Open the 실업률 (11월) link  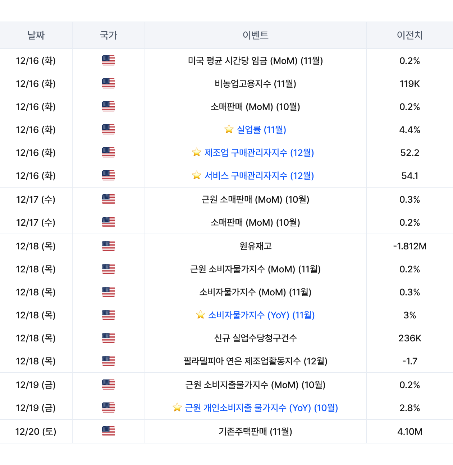261,130
